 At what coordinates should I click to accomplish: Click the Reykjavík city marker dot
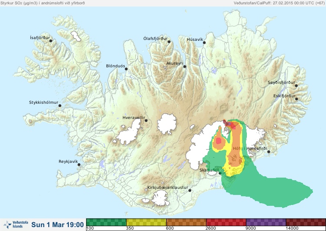point(79,165)
